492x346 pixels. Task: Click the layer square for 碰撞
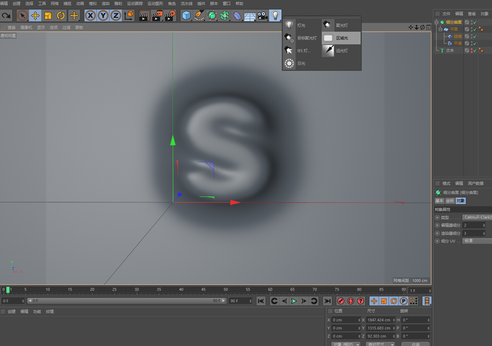pos(467,36)
